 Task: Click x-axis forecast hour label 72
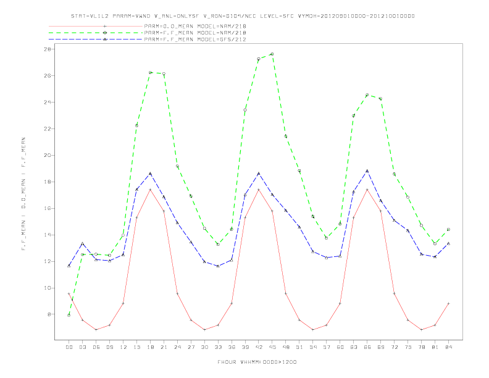[394, 347]
